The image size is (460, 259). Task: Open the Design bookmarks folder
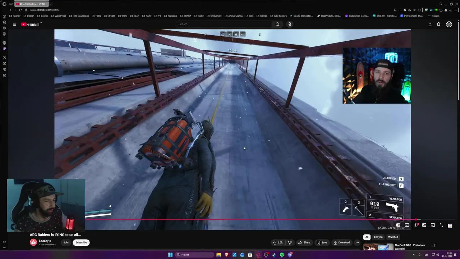point(28,16)
